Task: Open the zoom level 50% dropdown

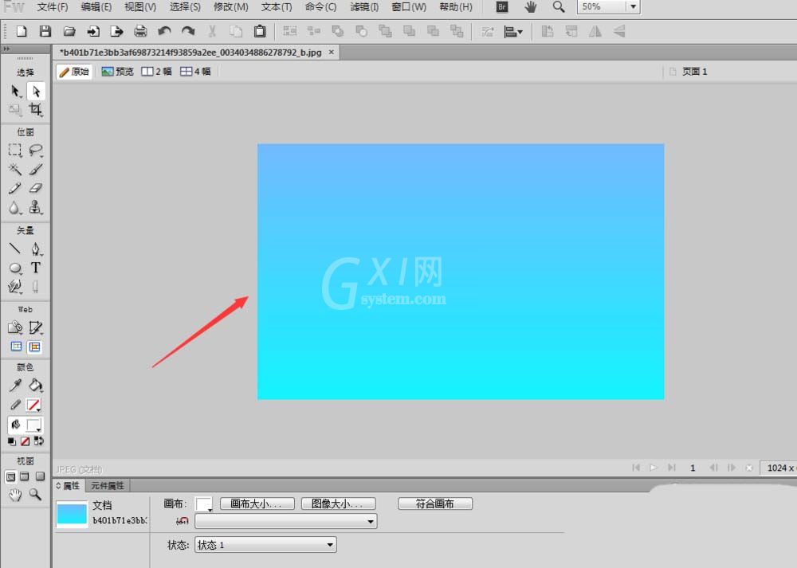Action: tap(634, 6)
